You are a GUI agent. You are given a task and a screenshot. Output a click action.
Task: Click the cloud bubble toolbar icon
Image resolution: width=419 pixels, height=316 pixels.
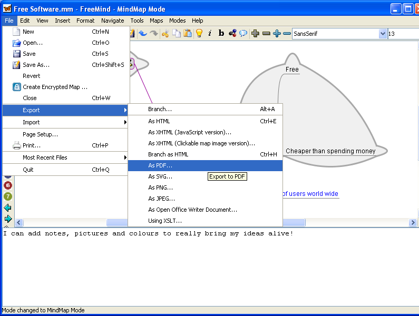pyautogui.click(x=243, y=33)
